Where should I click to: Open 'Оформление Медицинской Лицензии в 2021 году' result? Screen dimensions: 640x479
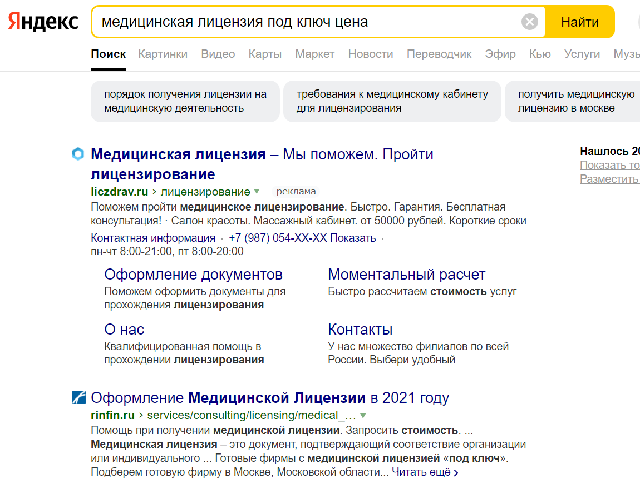pos(269,398)
